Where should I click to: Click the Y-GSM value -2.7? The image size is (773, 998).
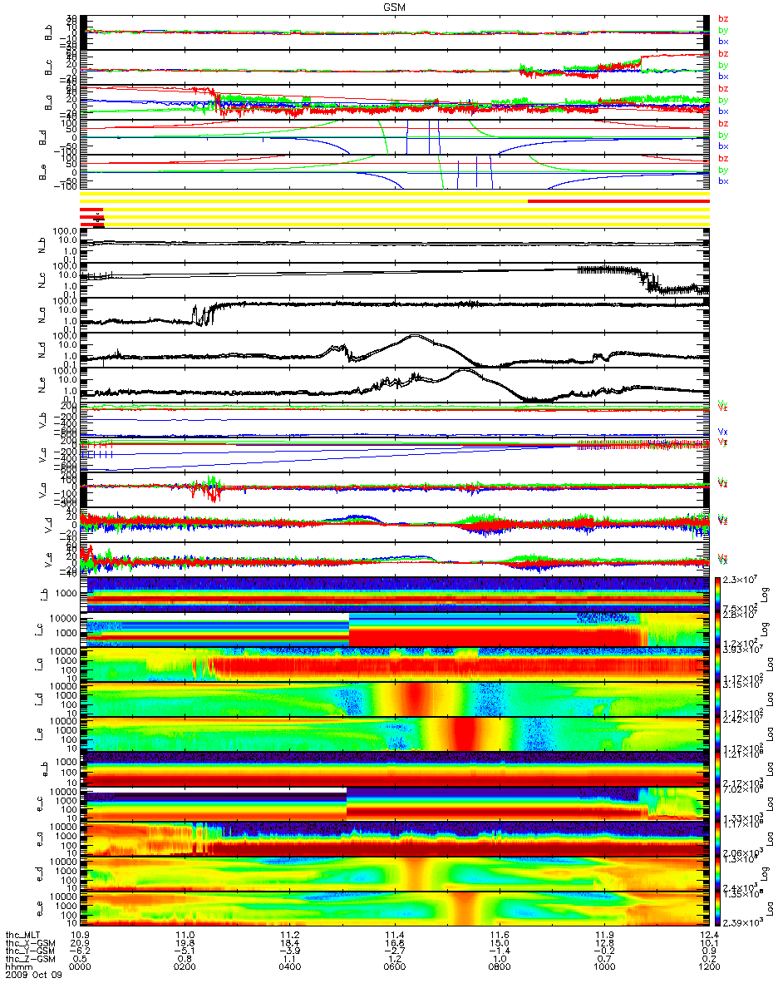click(395, 951)
